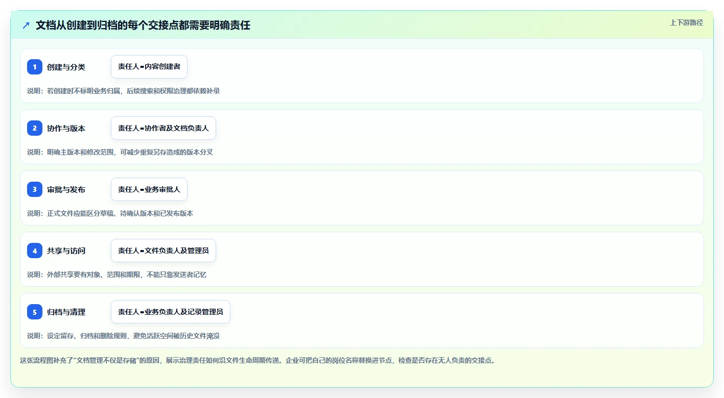The height and width of the screenshot is (398, 724).
Task: Click step number 1 badge
Action: coord(35,67)
